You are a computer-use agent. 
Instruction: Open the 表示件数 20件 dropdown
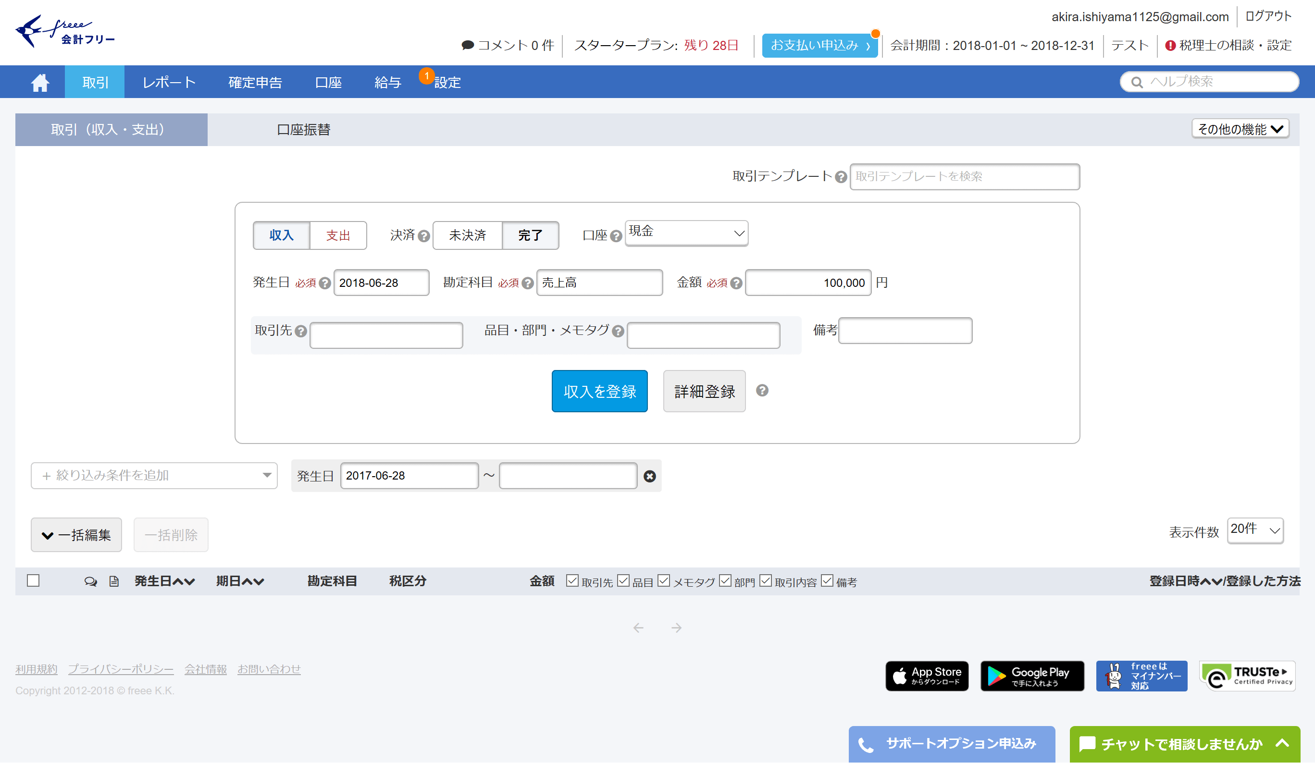[1254, 530]
